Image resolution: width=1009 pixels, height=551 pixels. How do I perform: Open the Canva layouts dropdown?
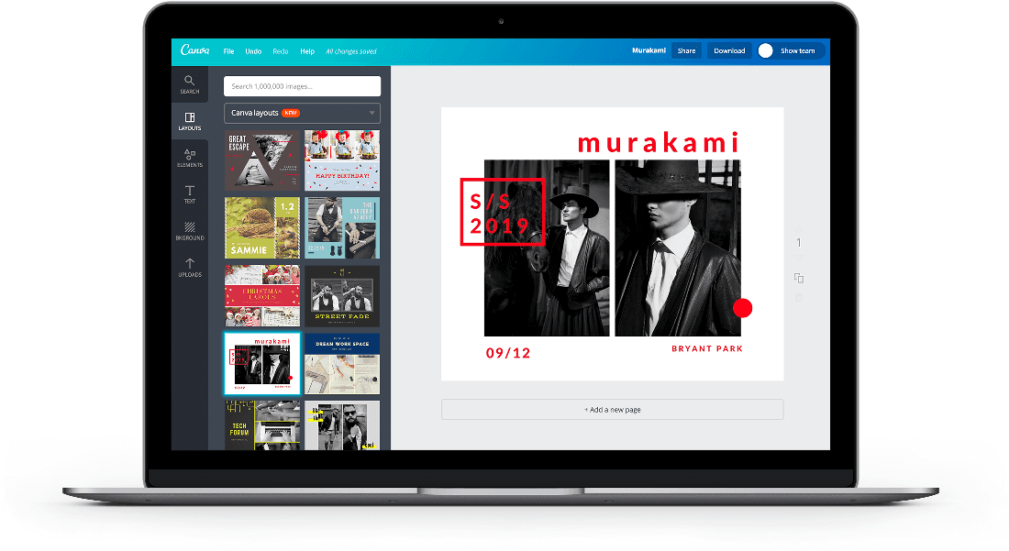point(302,113)
